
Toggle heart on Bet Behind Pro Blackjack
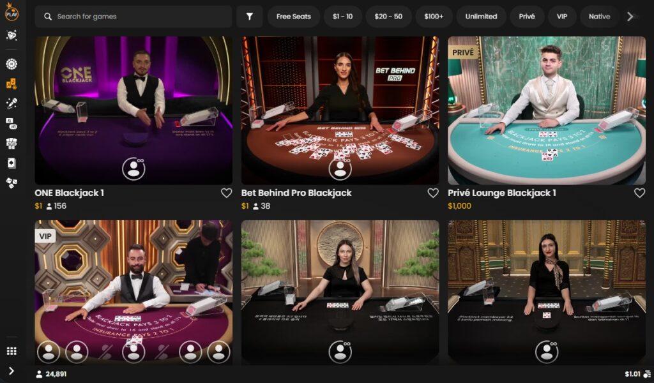(x=433, y=193)
